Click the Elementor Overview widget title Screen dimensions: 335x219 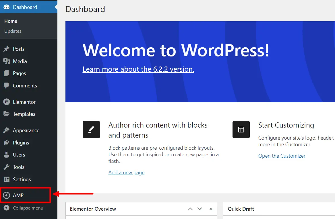(93, 209)
